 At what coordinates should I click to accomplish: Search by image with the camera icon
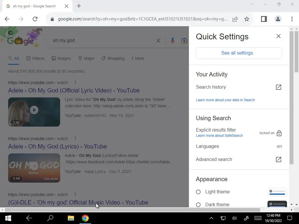coord(184,41)
